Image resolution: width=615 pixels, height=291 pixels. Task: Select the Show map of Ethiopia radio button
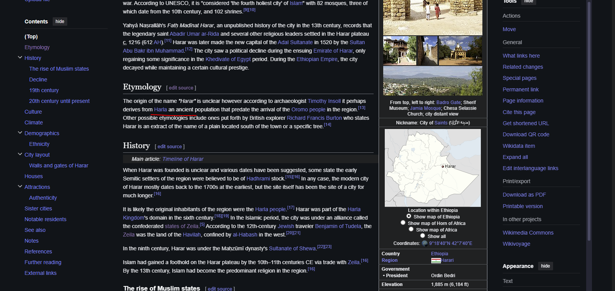tap(409, 216)
